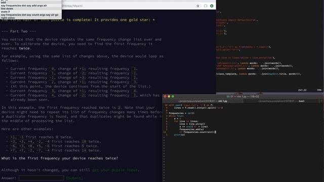Switch to the 'vim 1.py' terminal tab

click(202, 101)
